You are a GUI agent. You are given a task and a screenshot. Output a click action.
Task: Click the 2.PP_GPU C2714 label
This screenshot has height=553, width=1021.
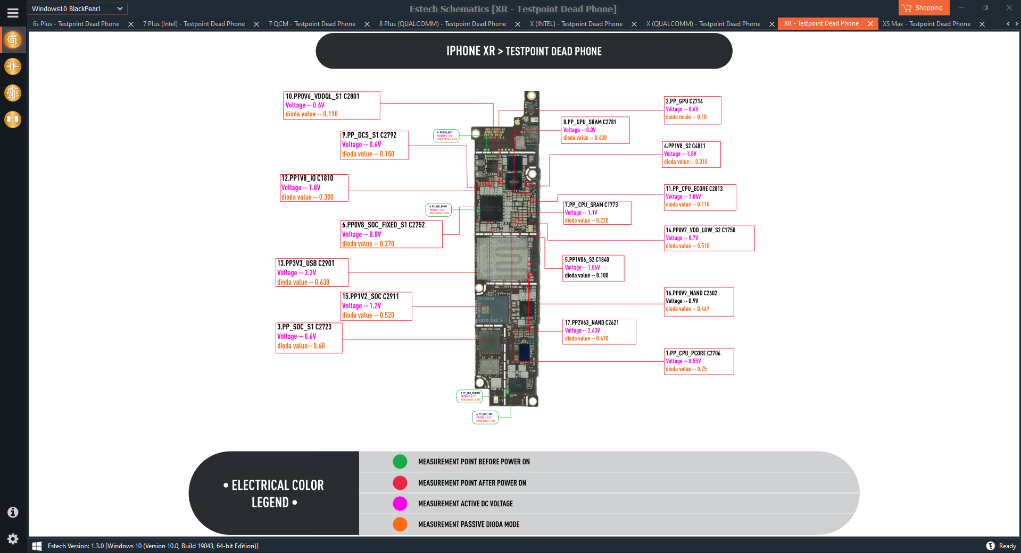693,110
